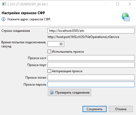Activate the 'Прокси логин' text box
This screenshot has height=115, width=136.
91,78
